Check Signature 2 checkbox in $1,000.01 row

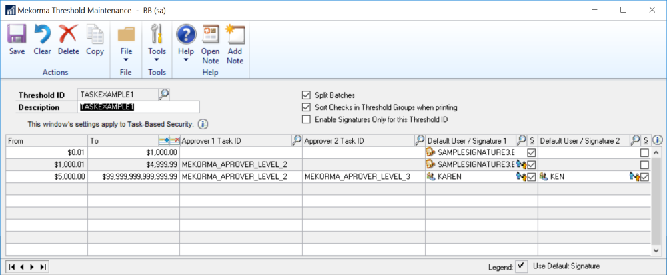(x=645, y=164)
